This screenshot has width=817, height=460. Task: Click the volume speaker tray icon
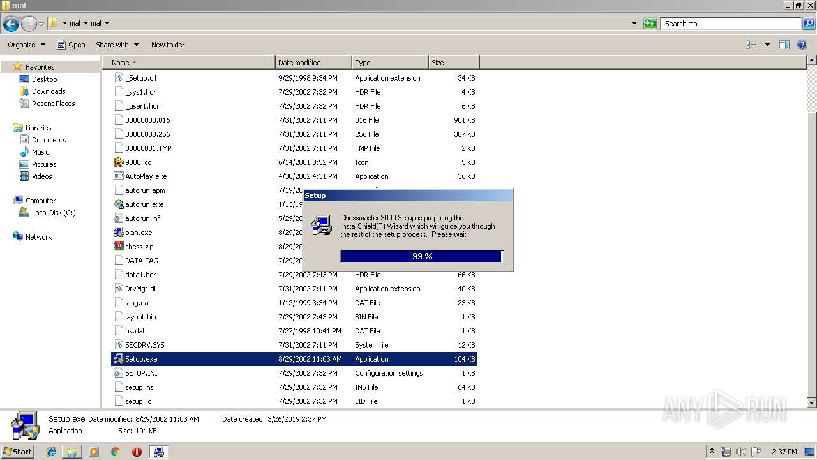[741, 452]
